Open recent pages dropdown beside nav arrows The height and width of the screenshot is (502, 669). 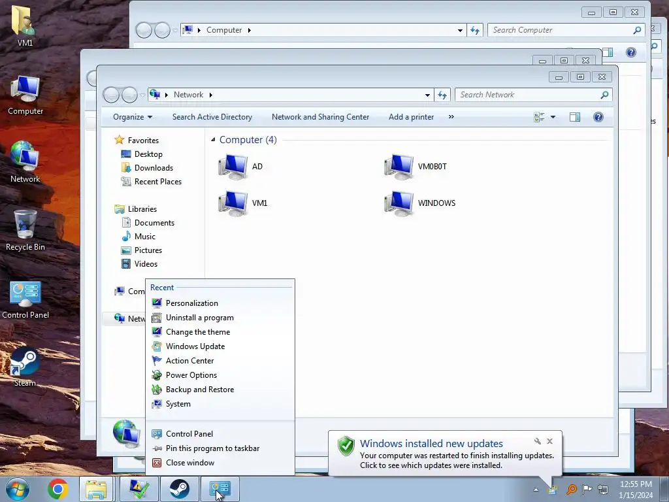142,95
